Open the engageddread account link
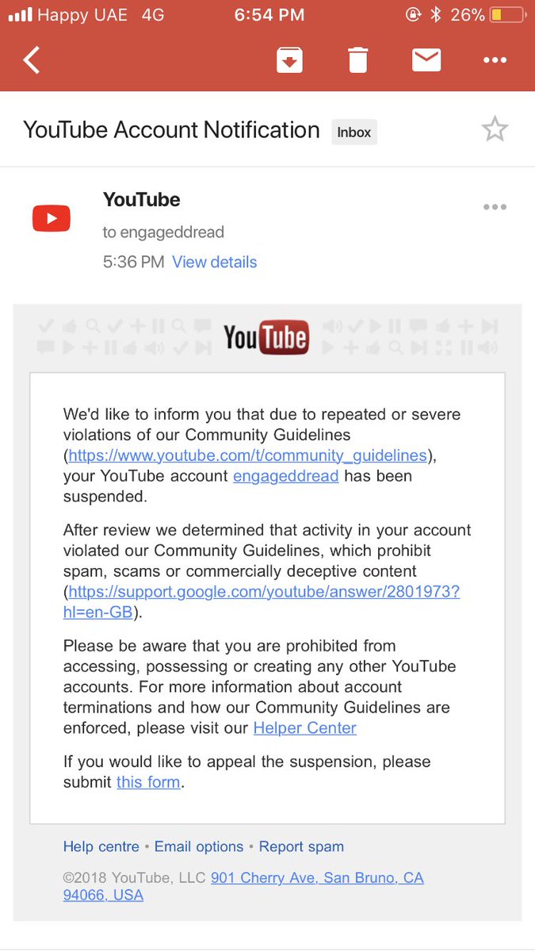The image size is (535, 952). (x=285, y=476)
